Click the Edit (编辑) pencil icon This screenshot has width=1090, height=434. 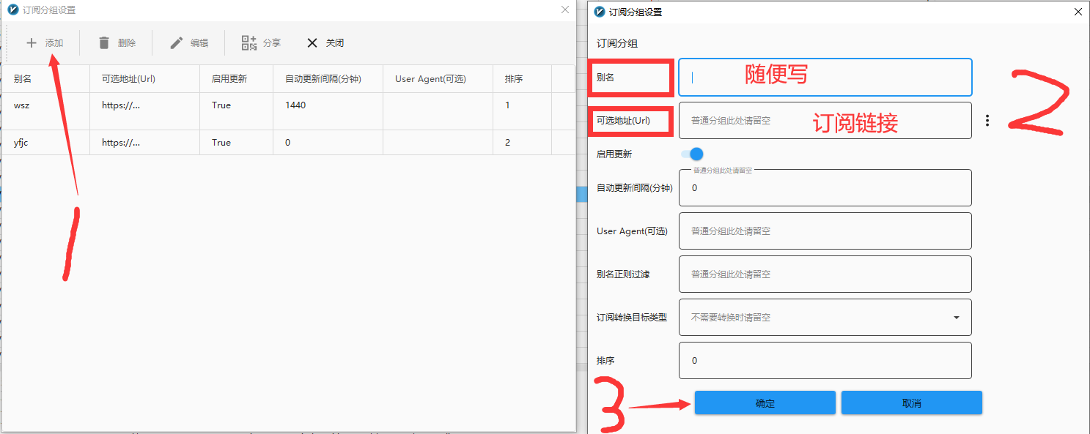pos(177,43)
